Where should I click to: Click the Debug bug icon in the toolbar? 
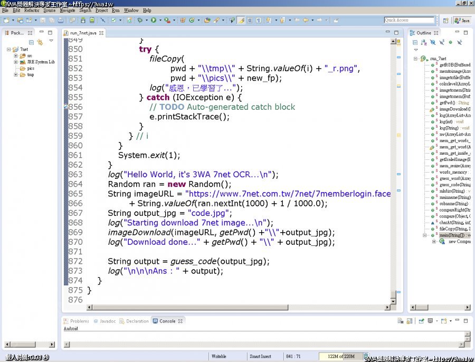[140, 21]
